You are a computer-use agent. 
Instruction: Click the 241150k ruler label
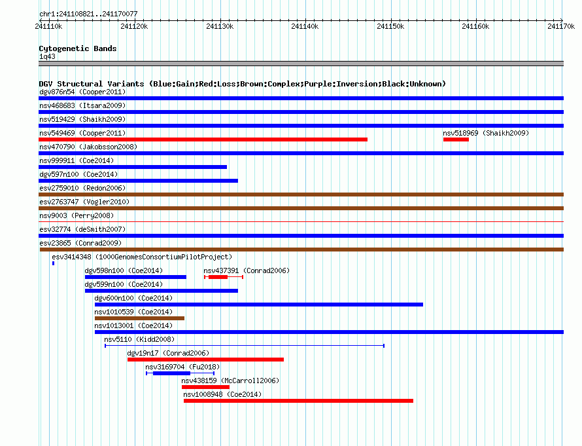(x=390, y=26)
